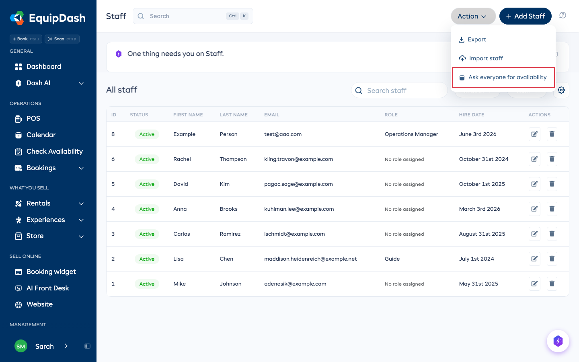Expand the Dash AI submenu
This screenshot has height=362, width=579.
click(x=81, y=83)
